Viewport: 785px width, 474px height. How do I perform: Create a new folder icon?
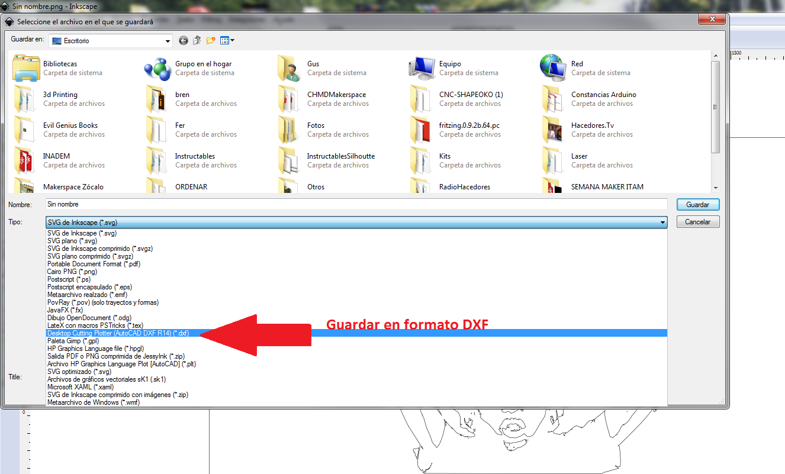[x=211, y=40]
